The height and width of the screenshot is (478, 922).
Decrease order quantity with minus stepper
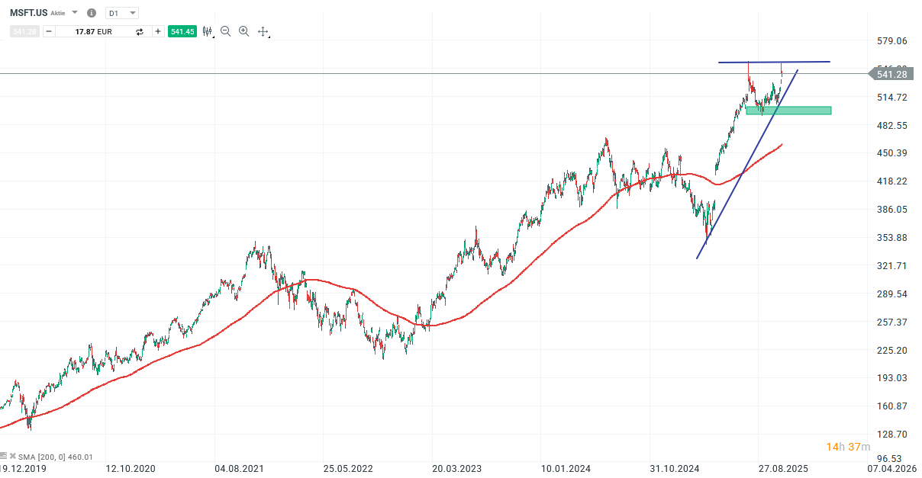click(48, 31)
